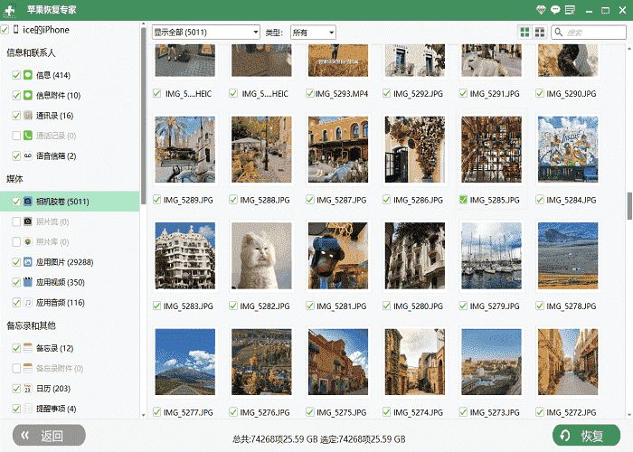Uncheck the IMG_5285.JPG checkbox

tap(463, 200)
